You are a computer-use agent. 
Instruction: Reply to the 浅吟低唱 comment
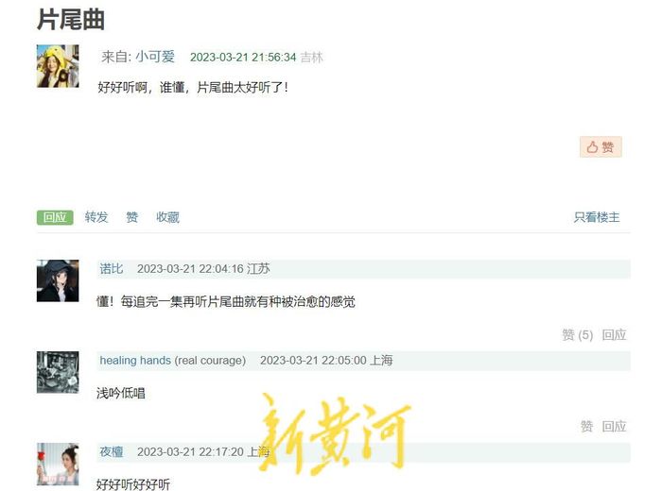point(614,427)
